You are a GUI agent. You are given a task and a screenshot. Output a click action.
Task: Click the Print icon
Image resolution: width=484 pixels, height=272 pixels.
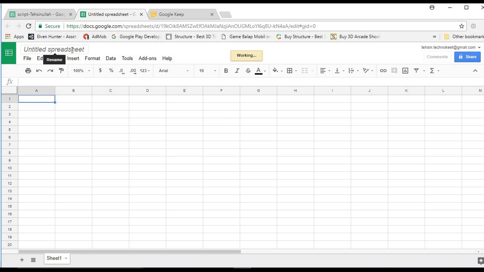pyautogui.click(x=28, y=71)
